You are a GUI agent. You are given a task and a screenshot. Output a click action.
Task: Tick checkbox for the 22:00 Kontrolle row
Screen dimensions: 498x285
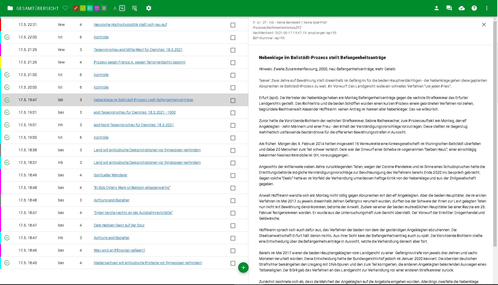[x=233, y=38]
